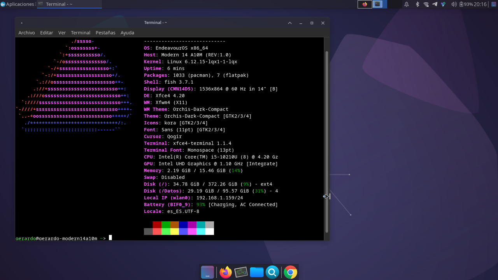Open the volume speaker tray icon

tap(454, 4)
